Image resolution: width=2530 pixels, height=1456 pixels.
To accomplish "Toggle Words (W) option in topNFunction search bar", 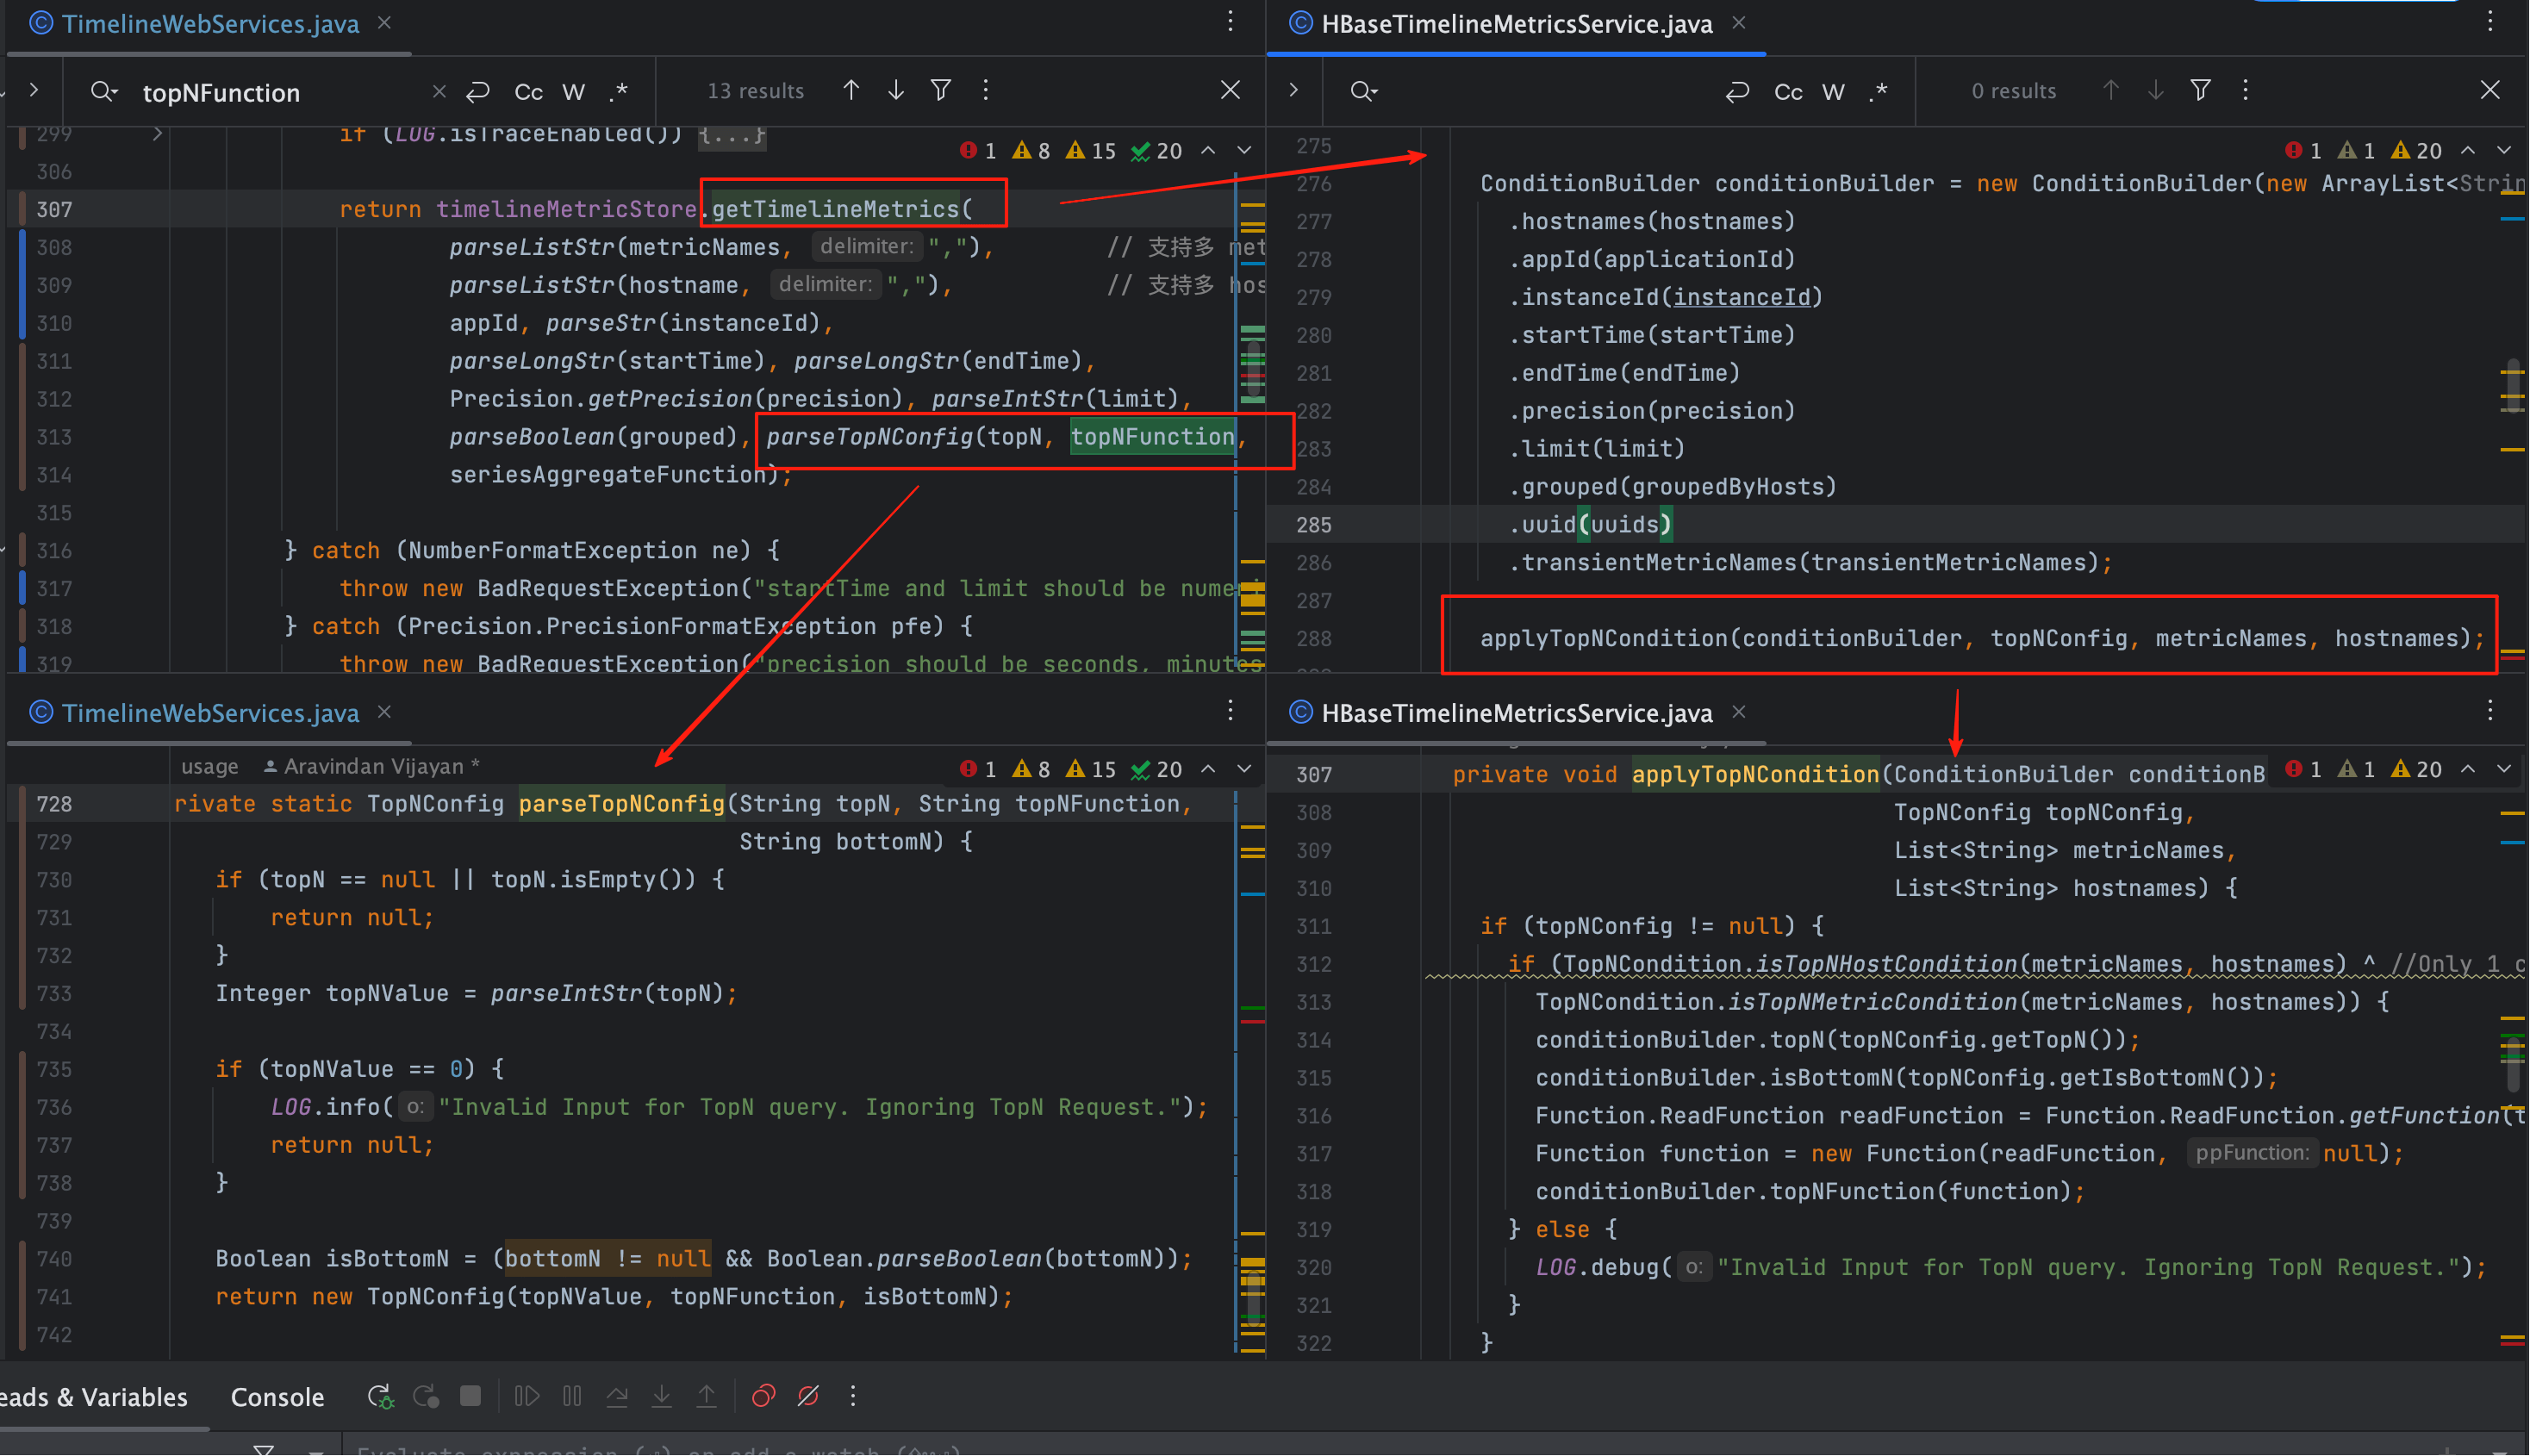I will click(x=574, y=92).
